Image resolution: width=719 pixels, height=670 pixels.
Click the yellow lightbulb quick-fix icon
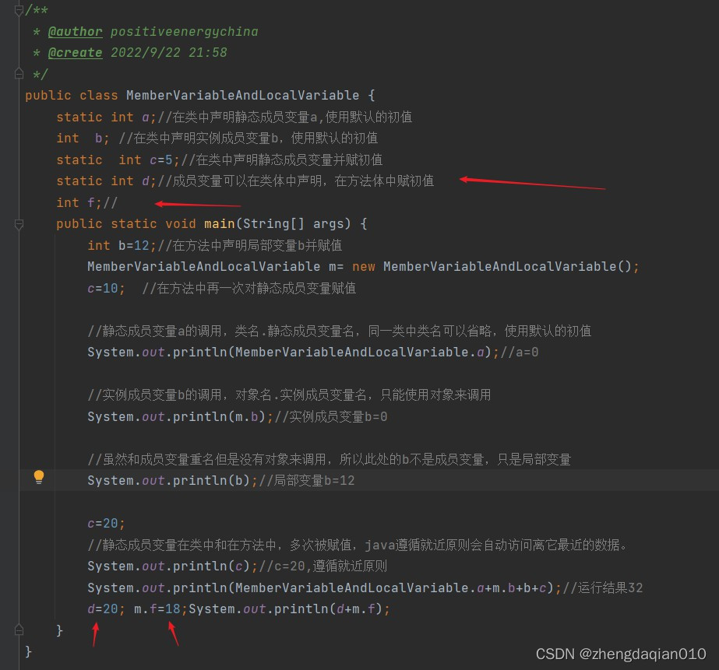tap(39, 477)
